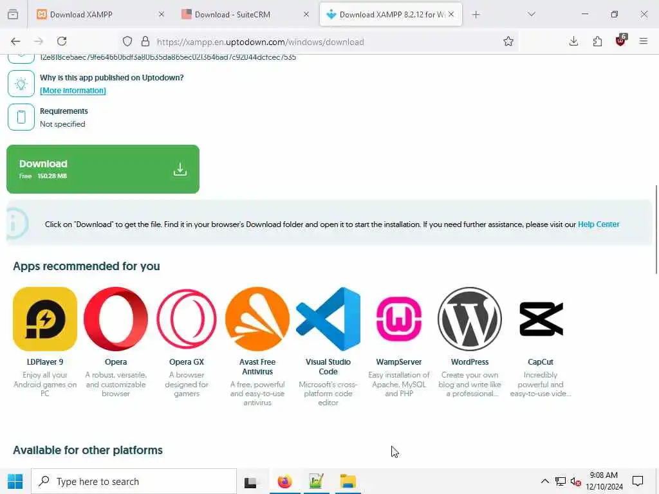The image size is (659, 494).
Task: Open the LDPlayer 9 app icon
Action: [45, 319]
